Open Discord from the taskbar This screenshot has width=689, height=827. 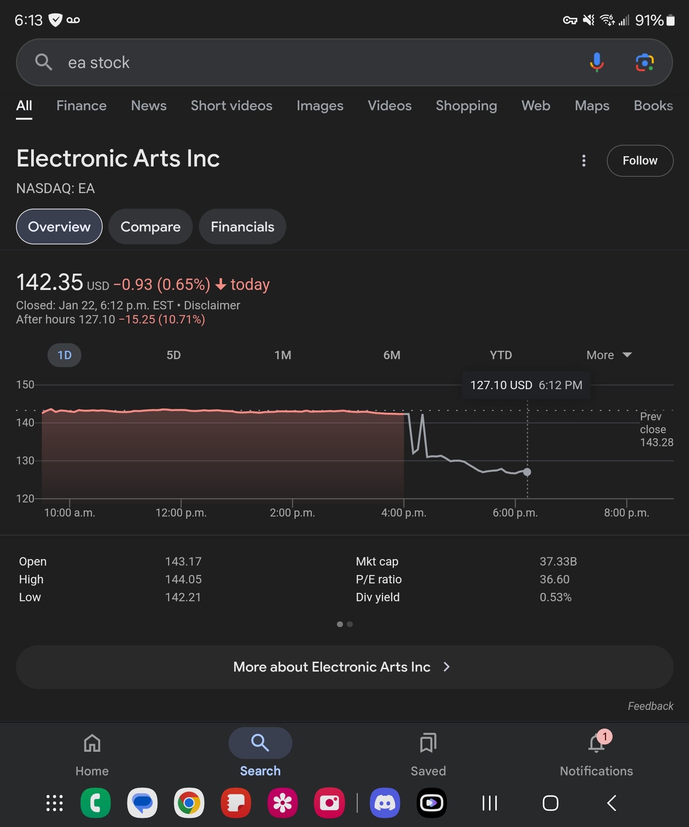point(385,803)
